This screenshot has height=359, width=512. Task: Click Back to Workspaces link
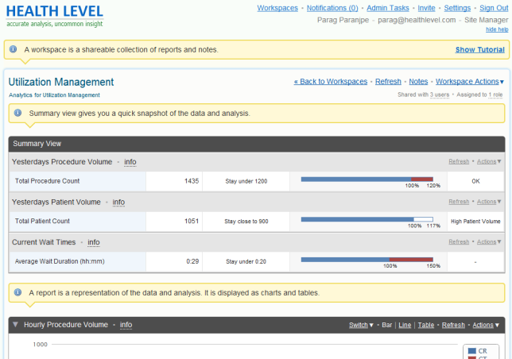tap(330, 82)
